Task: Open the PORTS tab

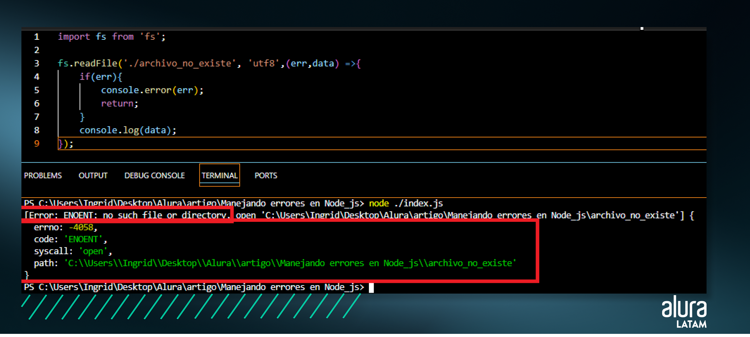Action: tap(266, 176)
